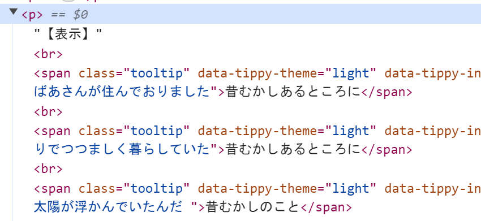
Task: Select the highlighted <p> opening tag
Action: 32,15
